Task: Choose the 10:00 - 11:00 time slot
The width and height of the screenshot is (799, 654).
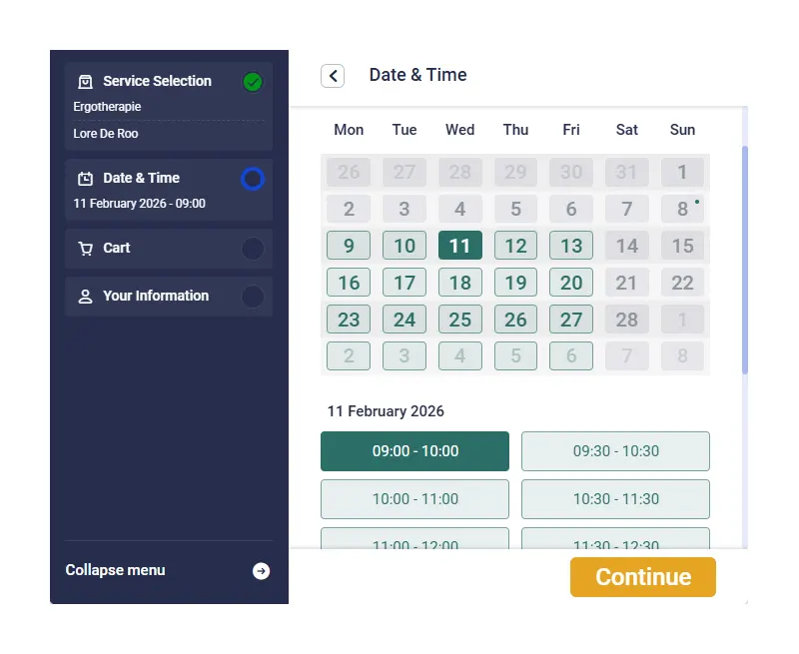Action: (x=414, y=499)
